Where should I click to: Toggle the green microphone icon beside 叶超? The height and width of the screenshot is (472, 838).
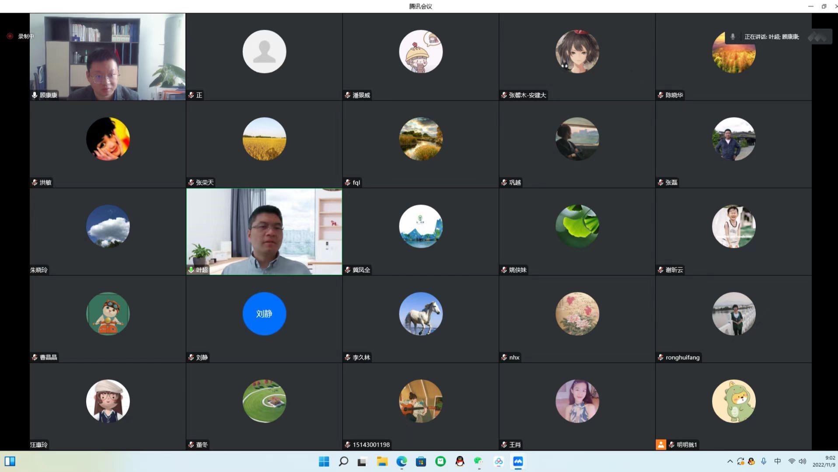coord(191,270)
